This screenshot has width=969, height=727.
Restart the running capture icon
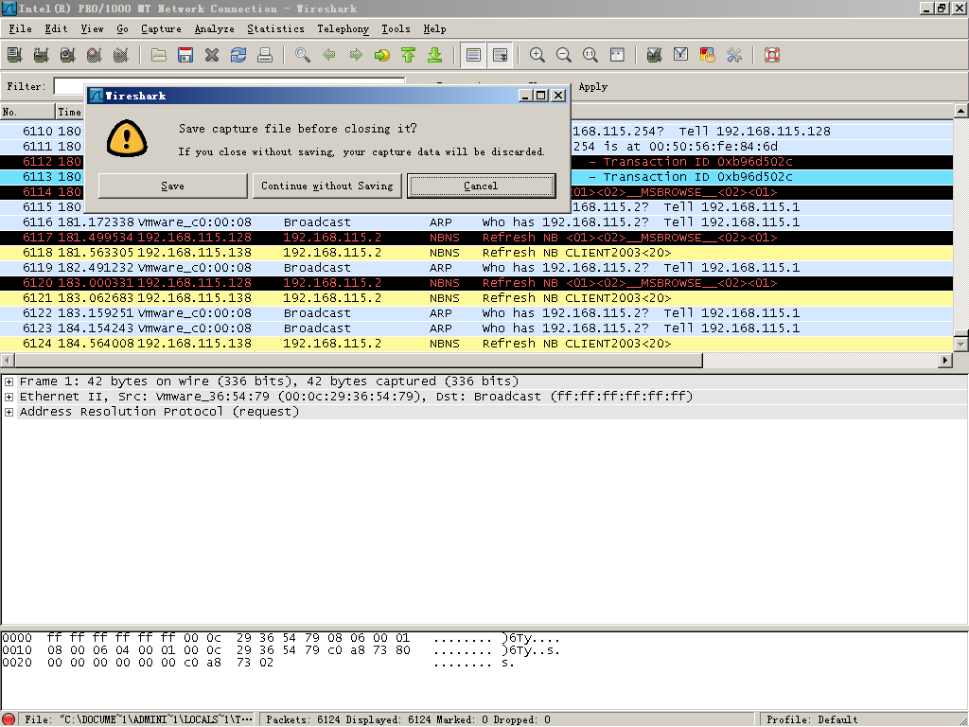point(121,55)
